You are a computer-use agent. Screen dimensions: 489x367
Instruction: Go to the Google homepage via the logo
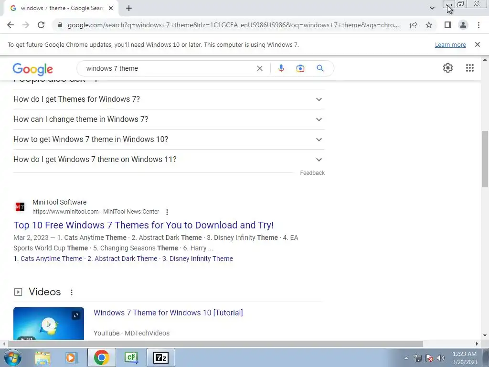[x=33, y=69]
